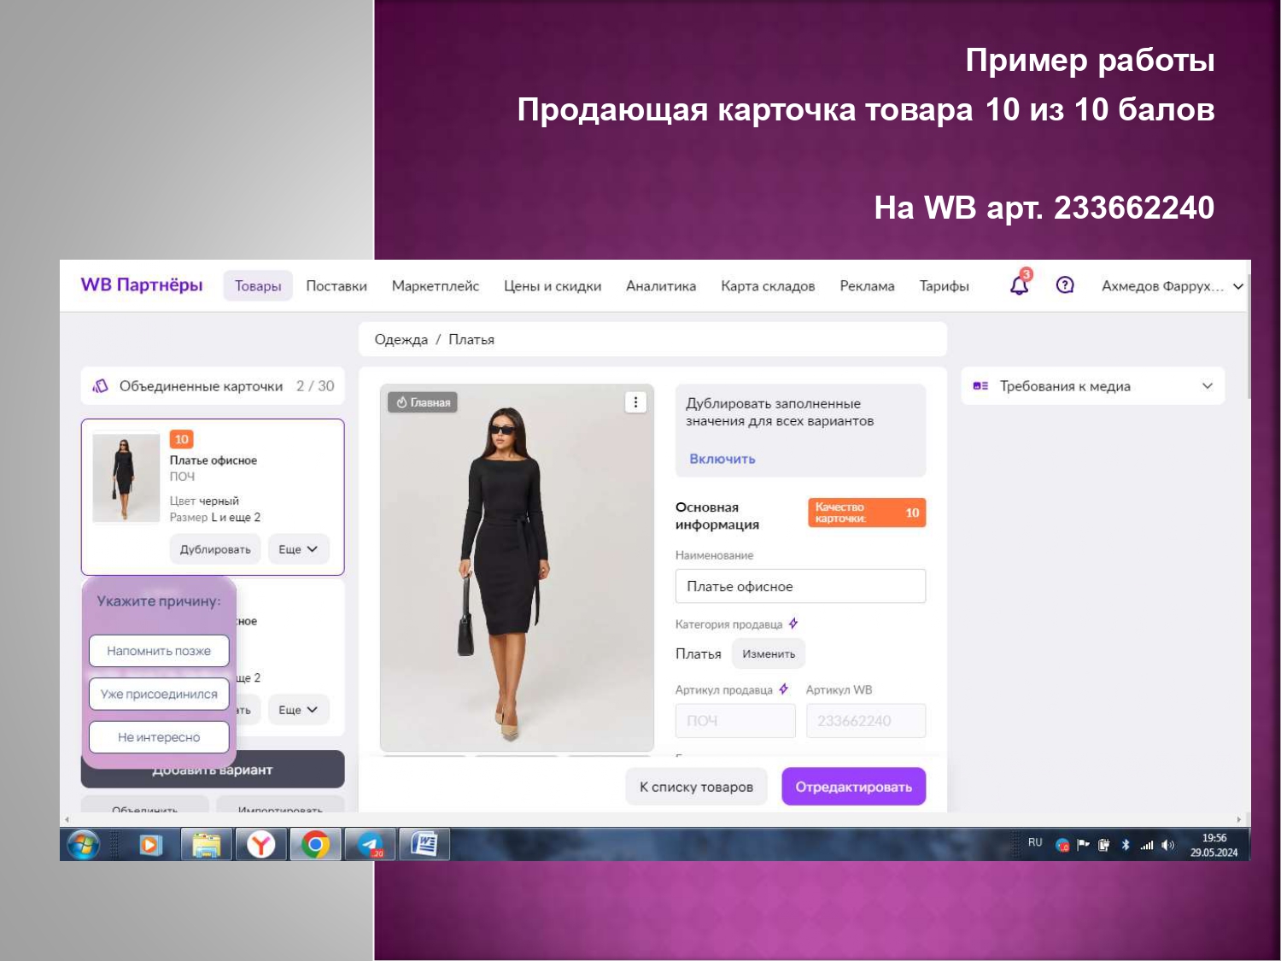Click the Одежда breadcrumb
Image resolution: width=1281 pixels, height=961 pixels.
click(x=401, y=340)
